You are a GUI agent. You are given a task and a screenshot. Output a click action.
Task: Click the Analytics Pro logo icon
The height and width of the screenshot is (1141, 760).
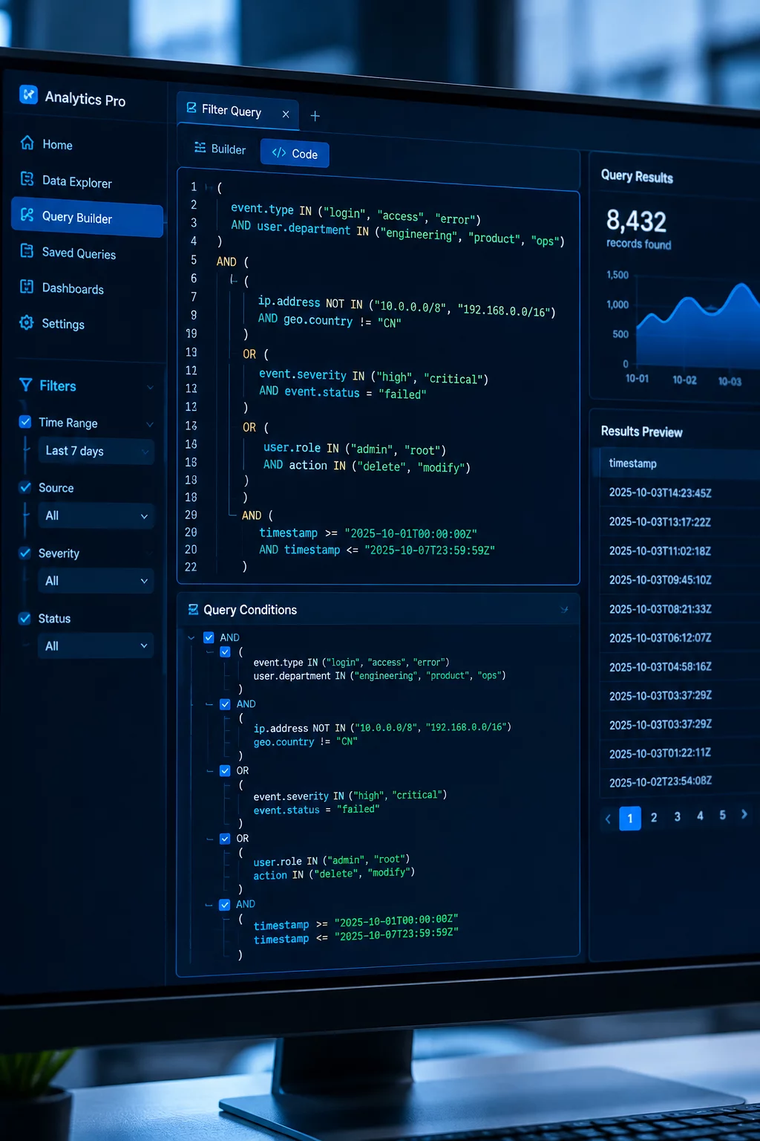[x=28, y=94]
